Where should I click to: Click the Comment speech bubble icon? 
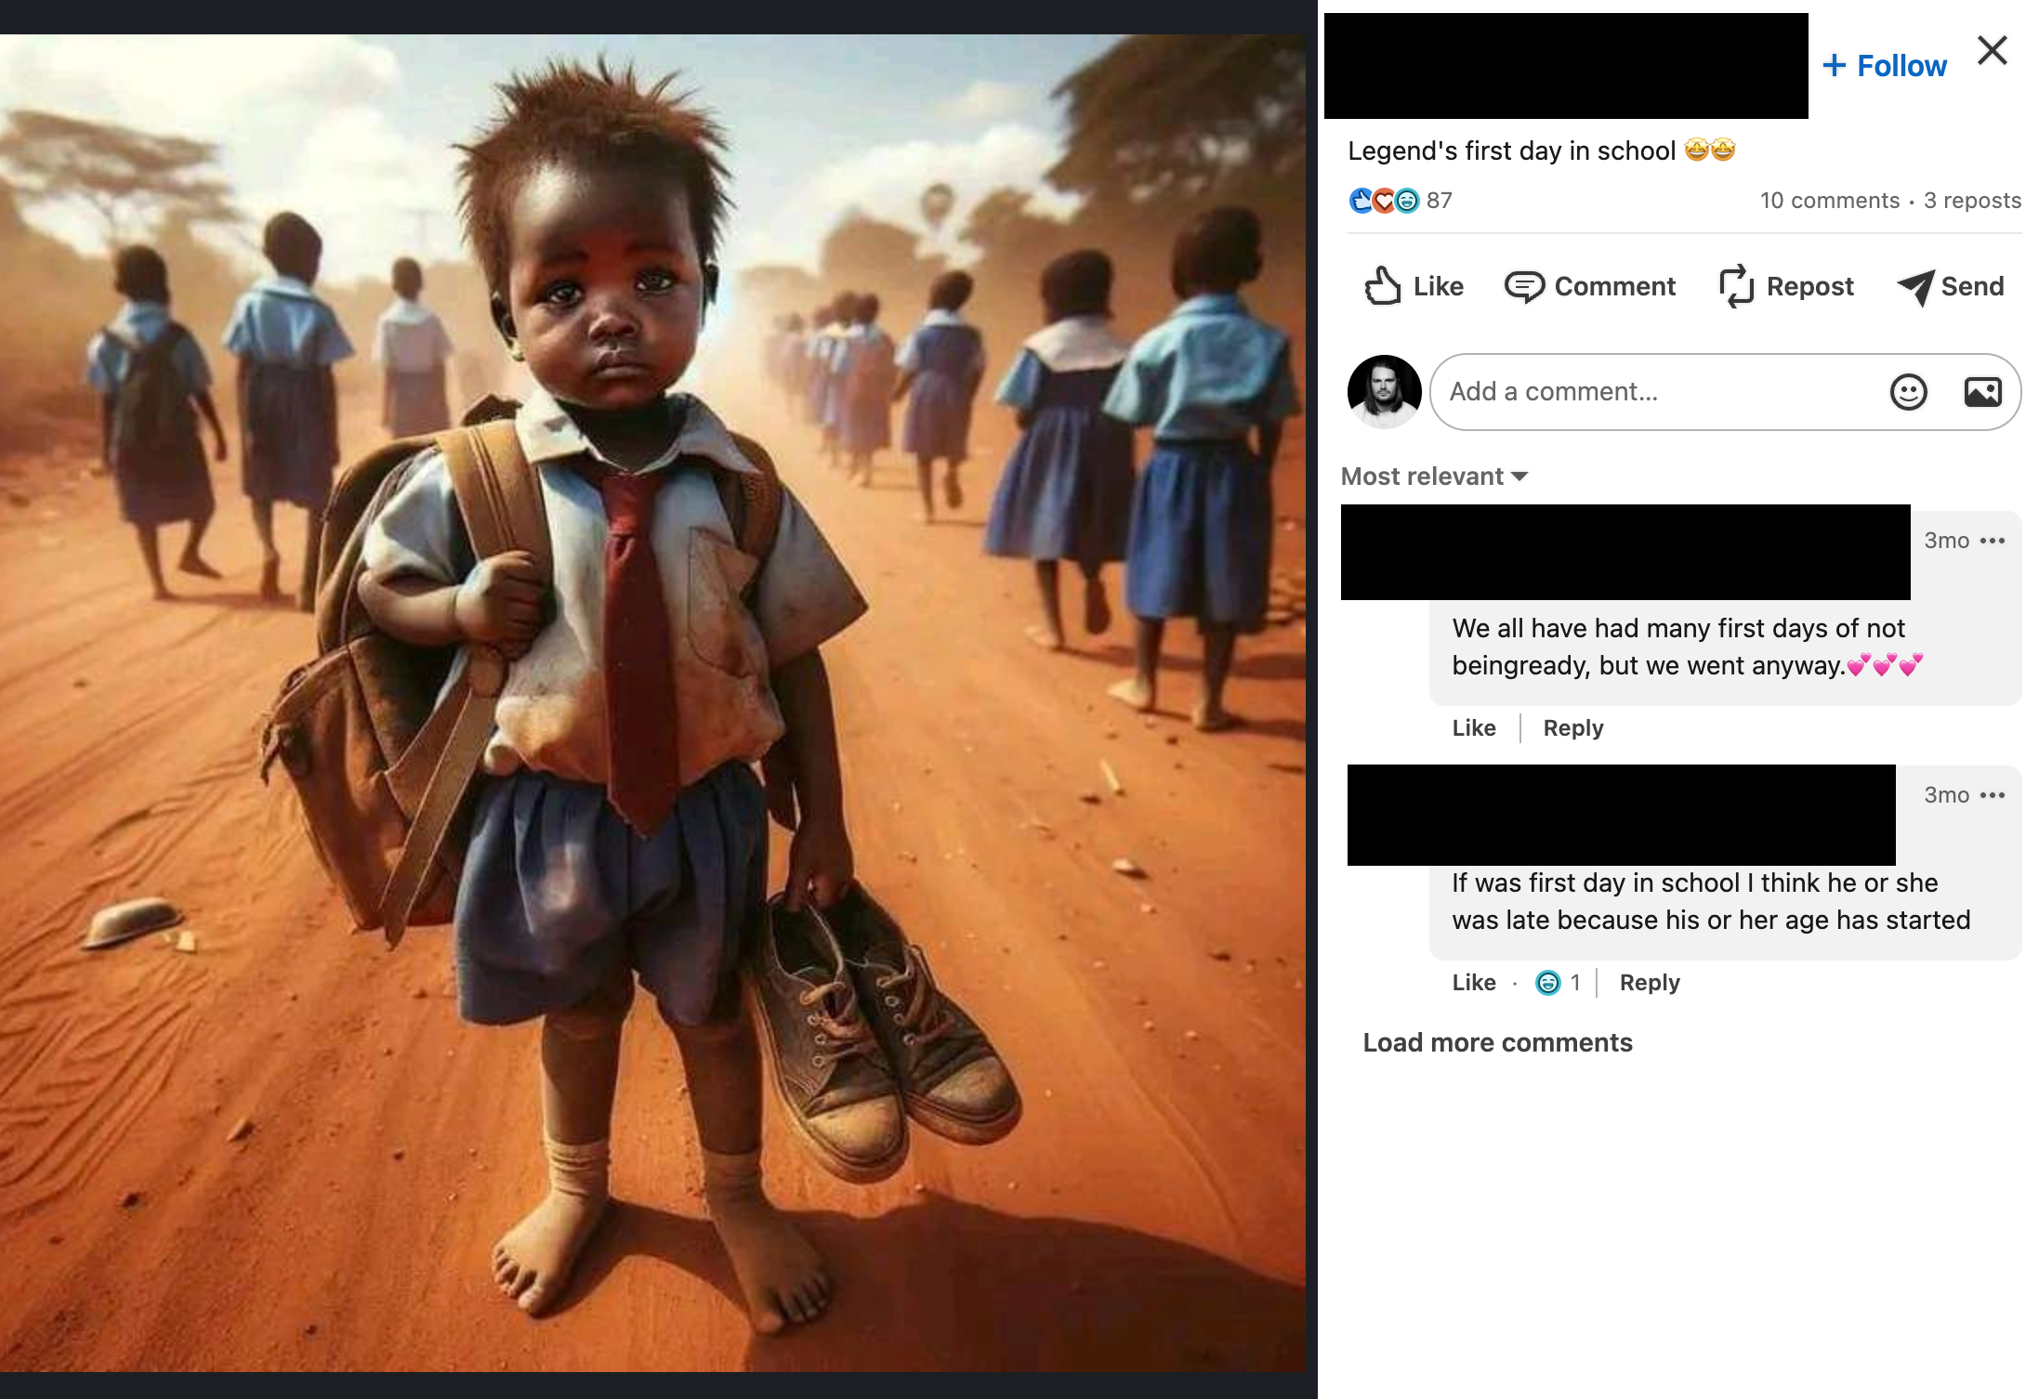click(1524, 286)
